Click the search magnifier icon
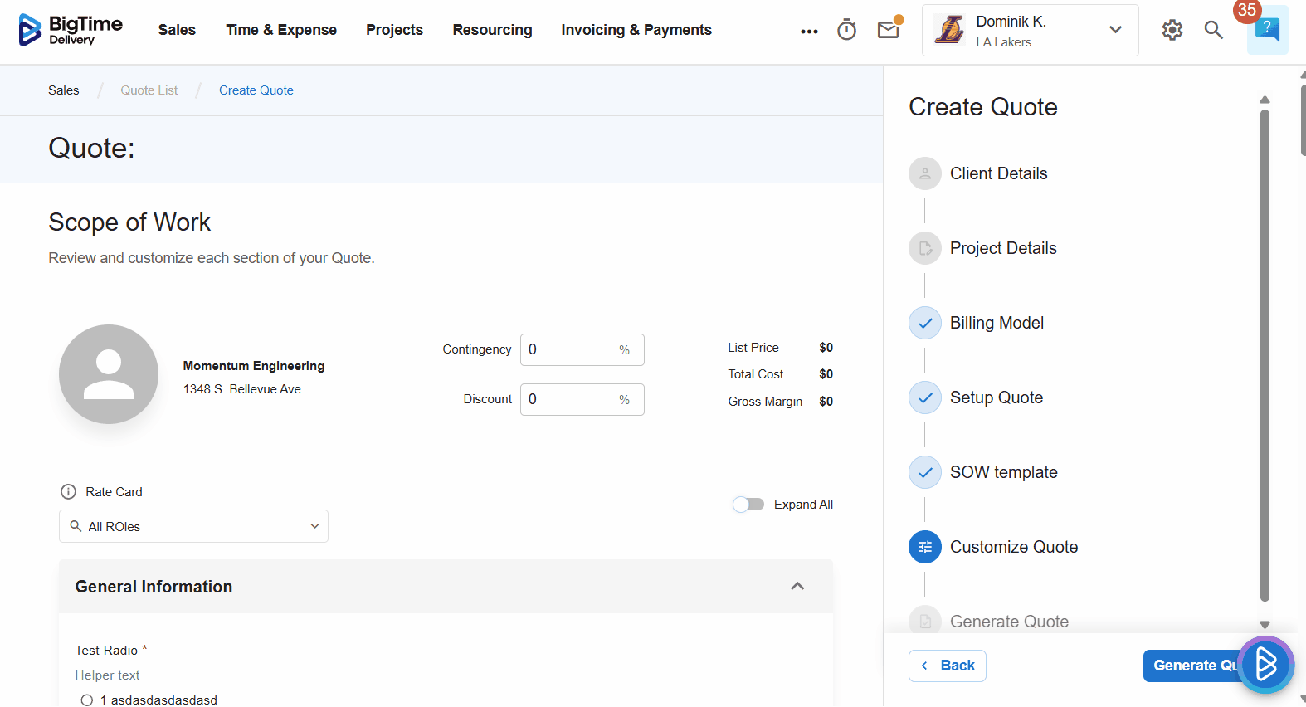 (1213, 30)
